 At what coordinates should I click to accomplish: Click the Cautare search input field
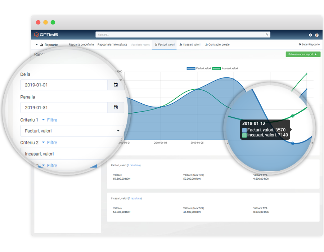pos(180,35)
